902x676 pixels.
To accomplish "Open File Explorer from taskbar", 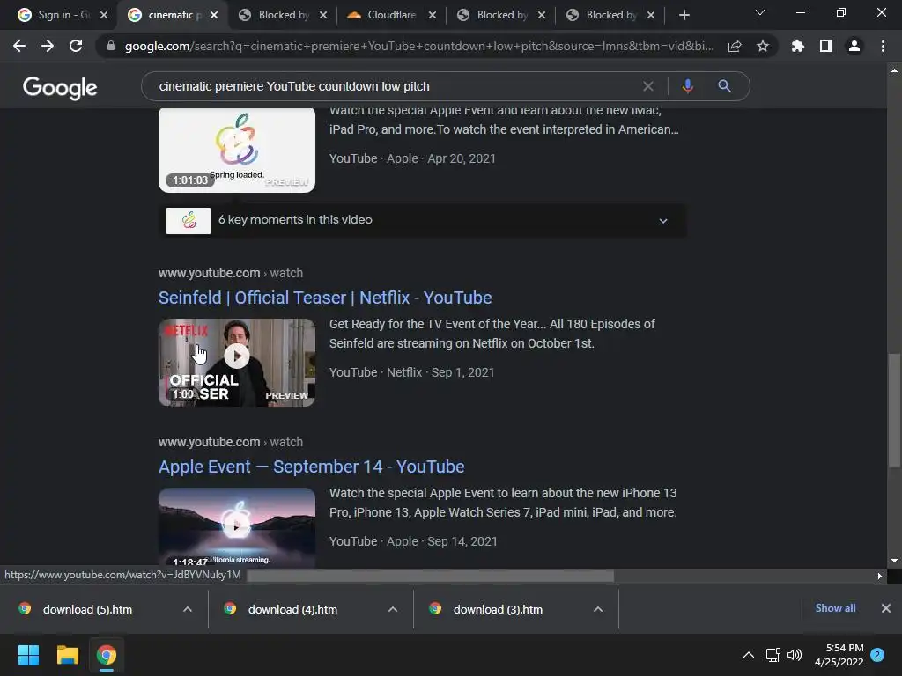I will (67, 655).
